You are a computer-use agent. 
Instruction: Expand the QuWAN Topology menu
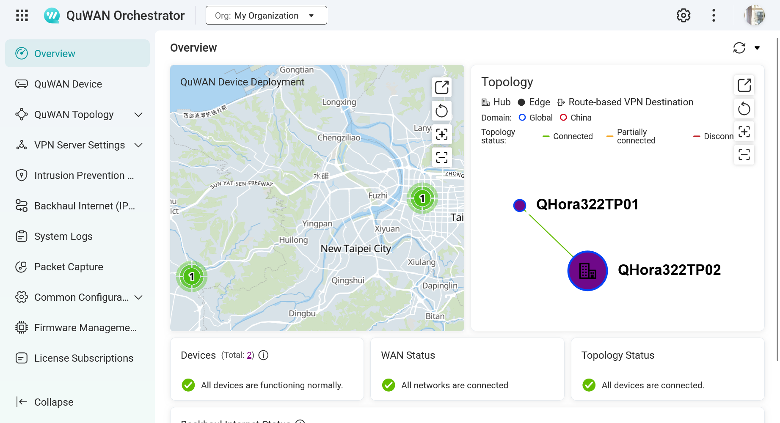[x=138, y=115]
